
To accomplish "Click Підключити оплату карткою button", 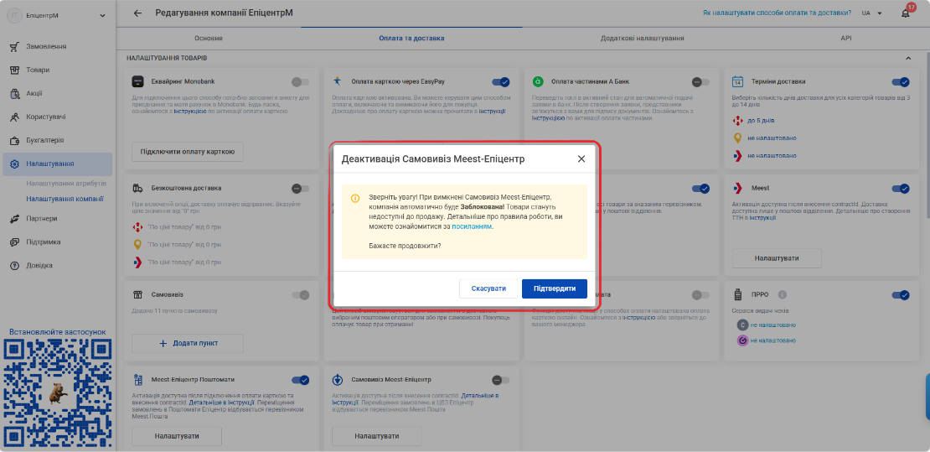I will 188,152.
